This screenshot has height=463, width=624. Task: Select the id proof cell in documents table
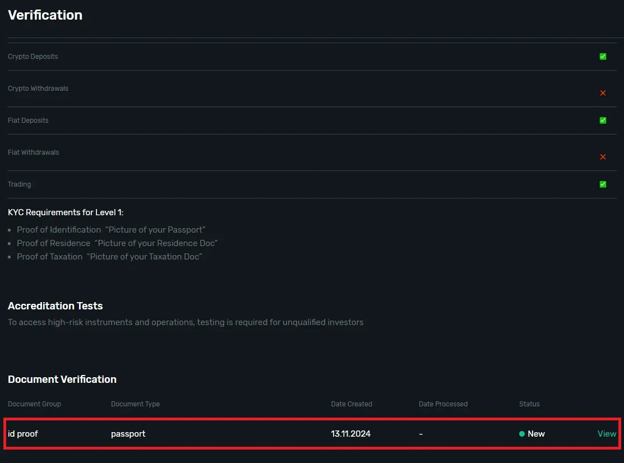coord(23,434)
